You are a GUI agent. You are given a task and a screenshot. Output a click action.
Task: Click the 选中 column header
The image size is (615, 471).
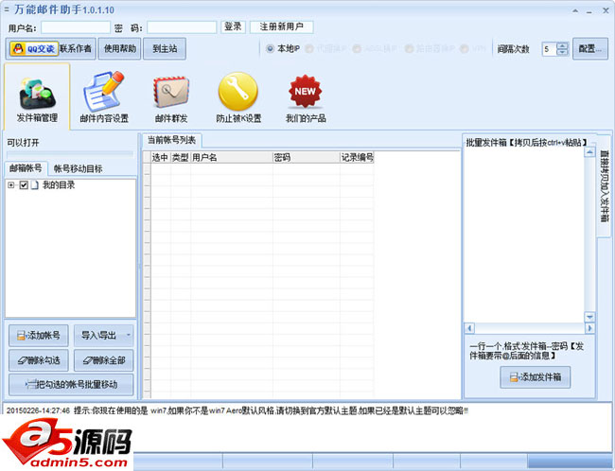click(x=161, y=158)
